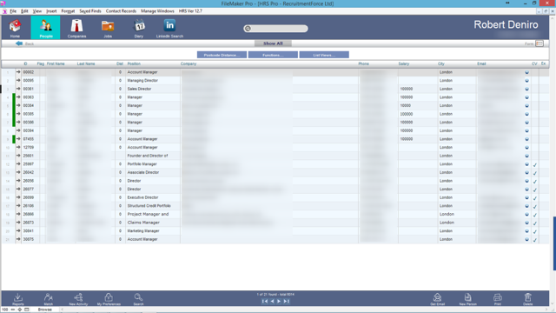This screenshot has height=313, width=556.
Task: Go to first record button
Action: click(x=264, y=302)
